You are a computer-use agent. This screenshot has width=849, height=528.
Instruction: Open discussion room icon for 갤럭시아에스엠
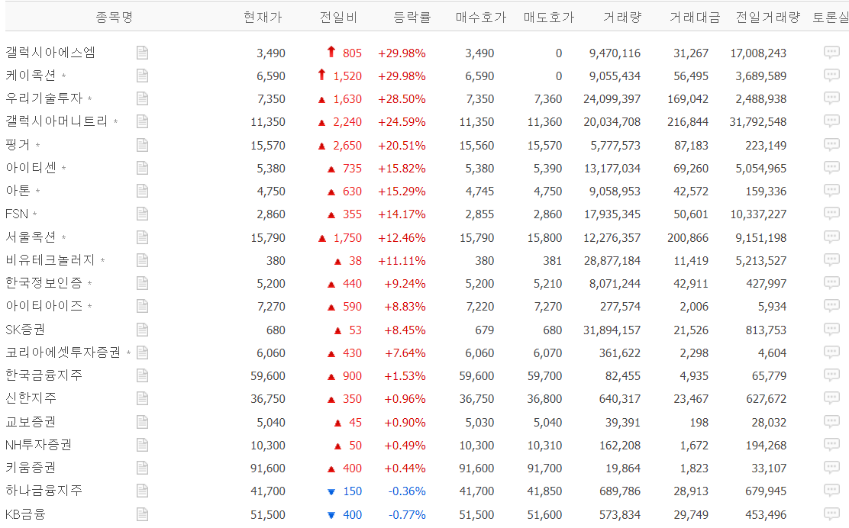(831, 52)
